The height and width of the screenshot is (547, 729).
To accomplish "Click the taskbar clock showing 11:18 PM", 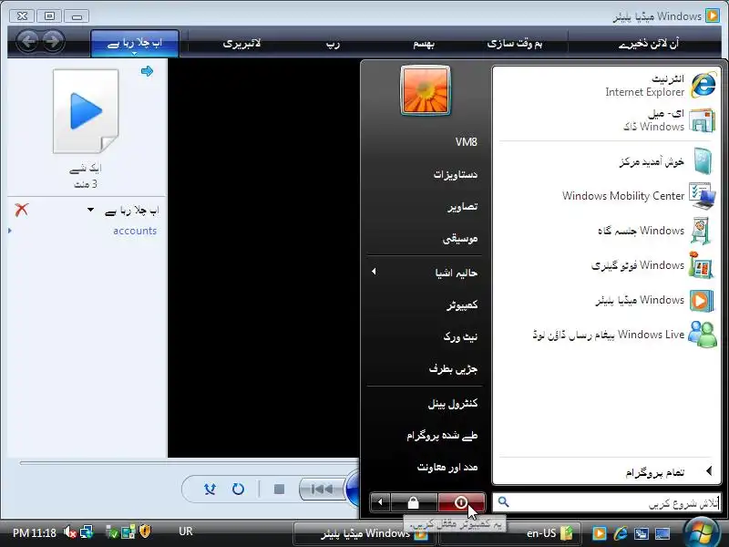I will pyautogui.click(x=35, y=532).
